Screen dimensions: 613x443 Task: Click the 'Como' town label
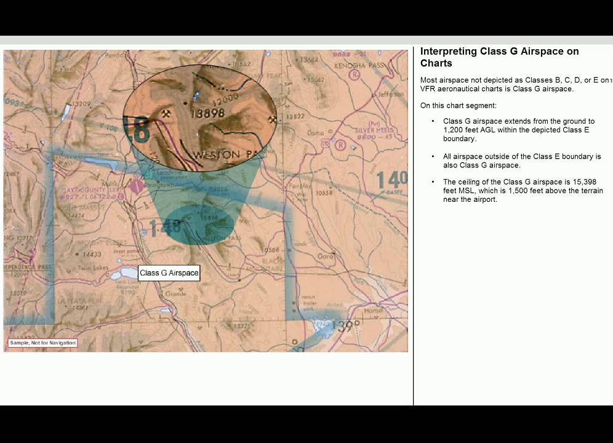(x=315, y=133)
